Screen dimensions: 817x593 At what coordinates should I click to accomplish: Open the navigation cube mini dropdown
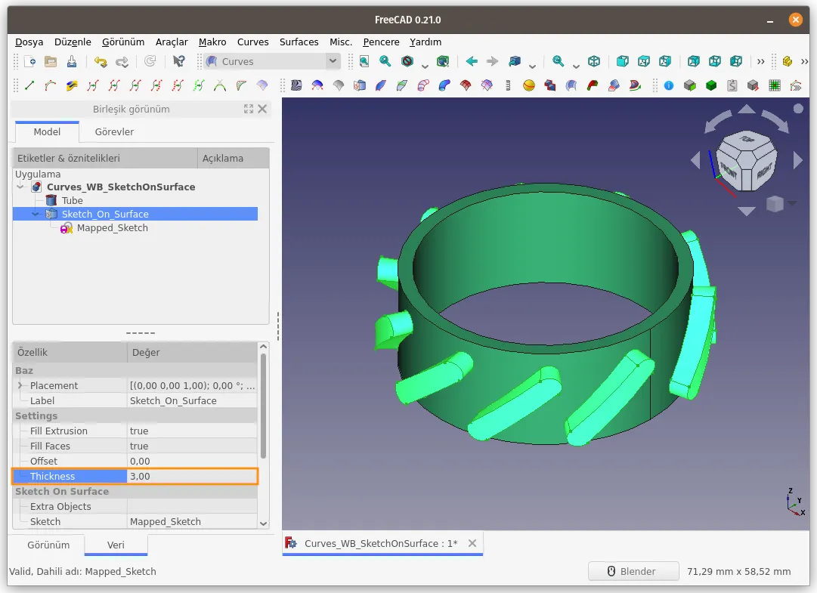click(793, 203)
